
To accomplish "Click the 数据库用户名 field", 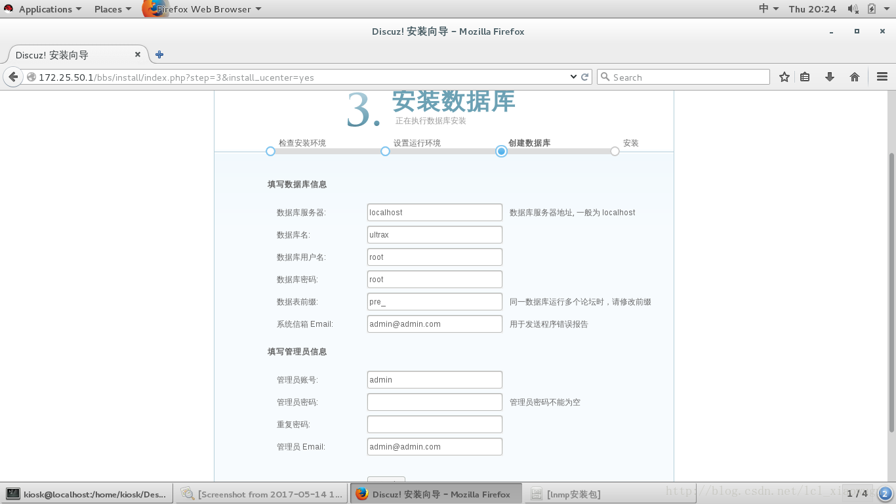I will coord(435,257).
